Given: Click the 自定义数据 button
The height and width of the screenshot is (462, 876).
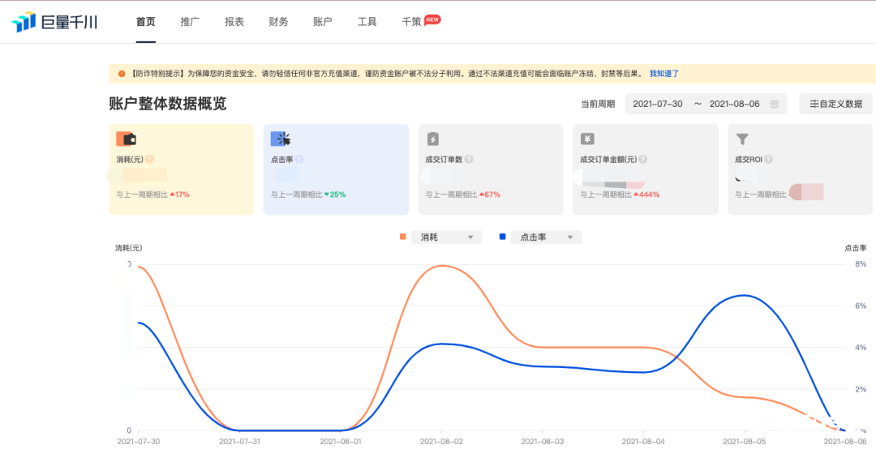Looking at the screenshot, I should (835, 104).
